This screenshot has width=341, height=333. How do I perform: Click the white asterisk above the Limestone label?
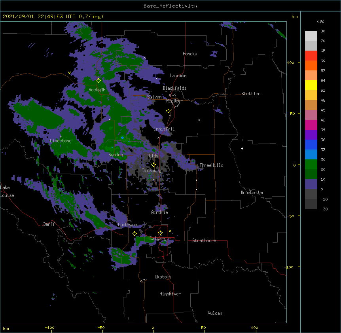pos(61,137)
